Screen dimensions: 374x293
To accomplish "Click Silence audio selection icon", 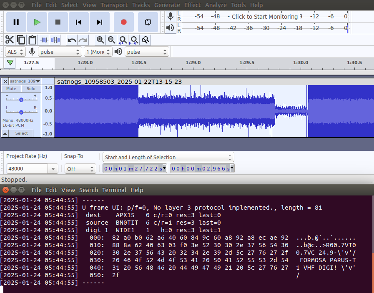I will point(55,40).
